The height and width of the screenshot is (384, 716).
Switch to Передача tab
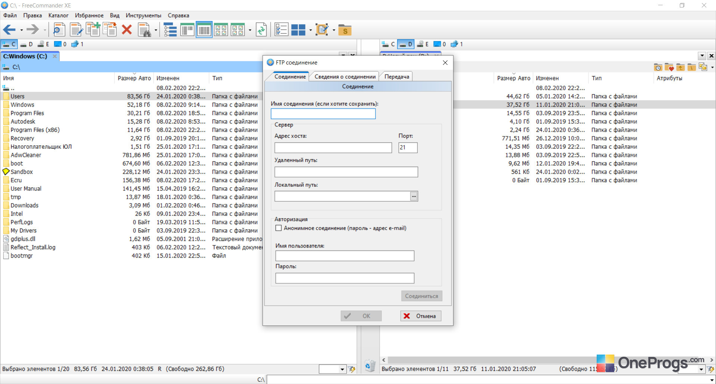pos(397,76)
